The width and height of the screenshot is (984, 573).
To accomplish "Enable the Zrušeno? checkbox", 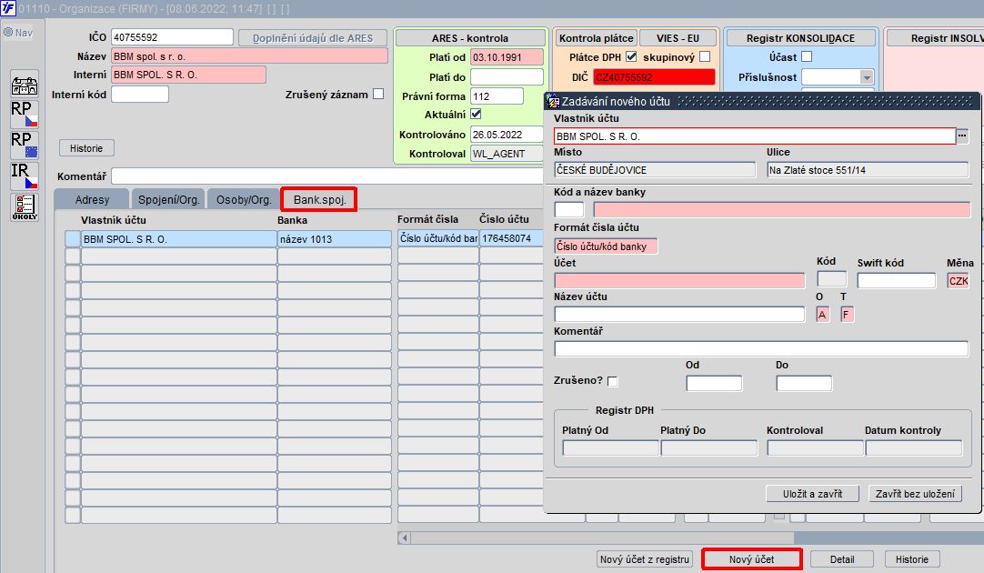I will (x=613, y=381).
